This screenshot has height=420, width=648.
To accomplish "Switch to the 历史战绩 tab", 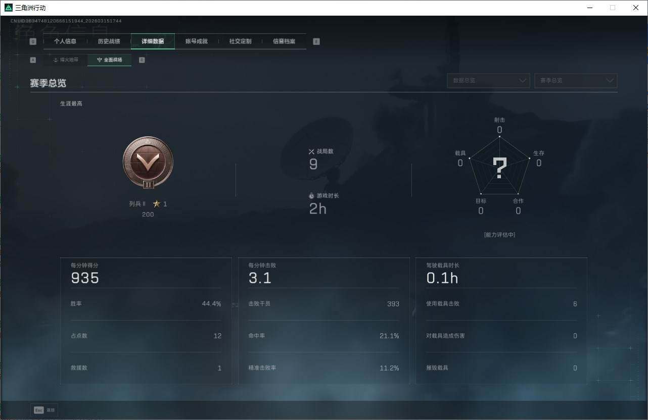I will (x=109, y=41).
